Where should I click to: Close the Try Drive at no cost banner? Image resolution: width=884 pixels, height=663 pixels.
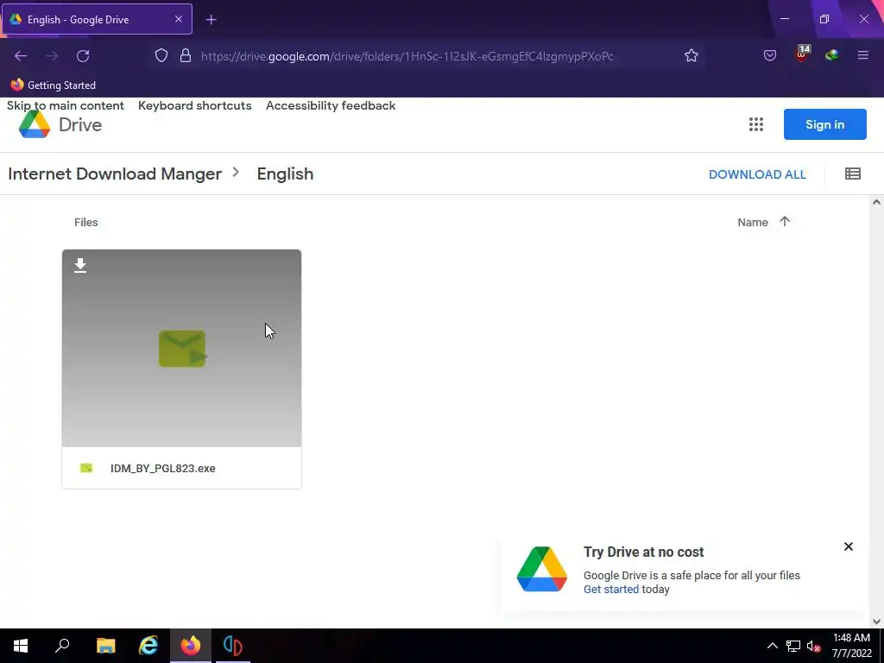[x=848, y=546]
